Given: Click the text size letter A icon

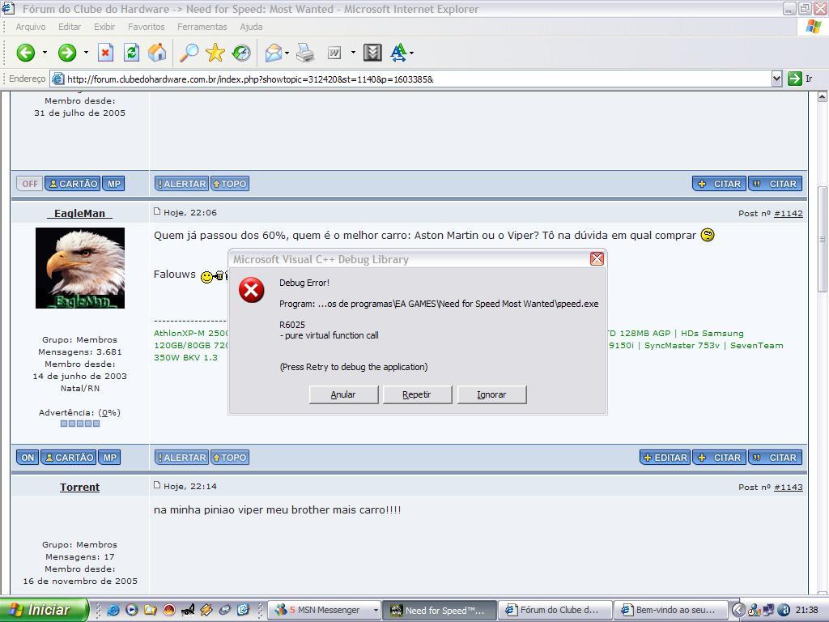Looking at the screenshot, I should tap(398, 53).
